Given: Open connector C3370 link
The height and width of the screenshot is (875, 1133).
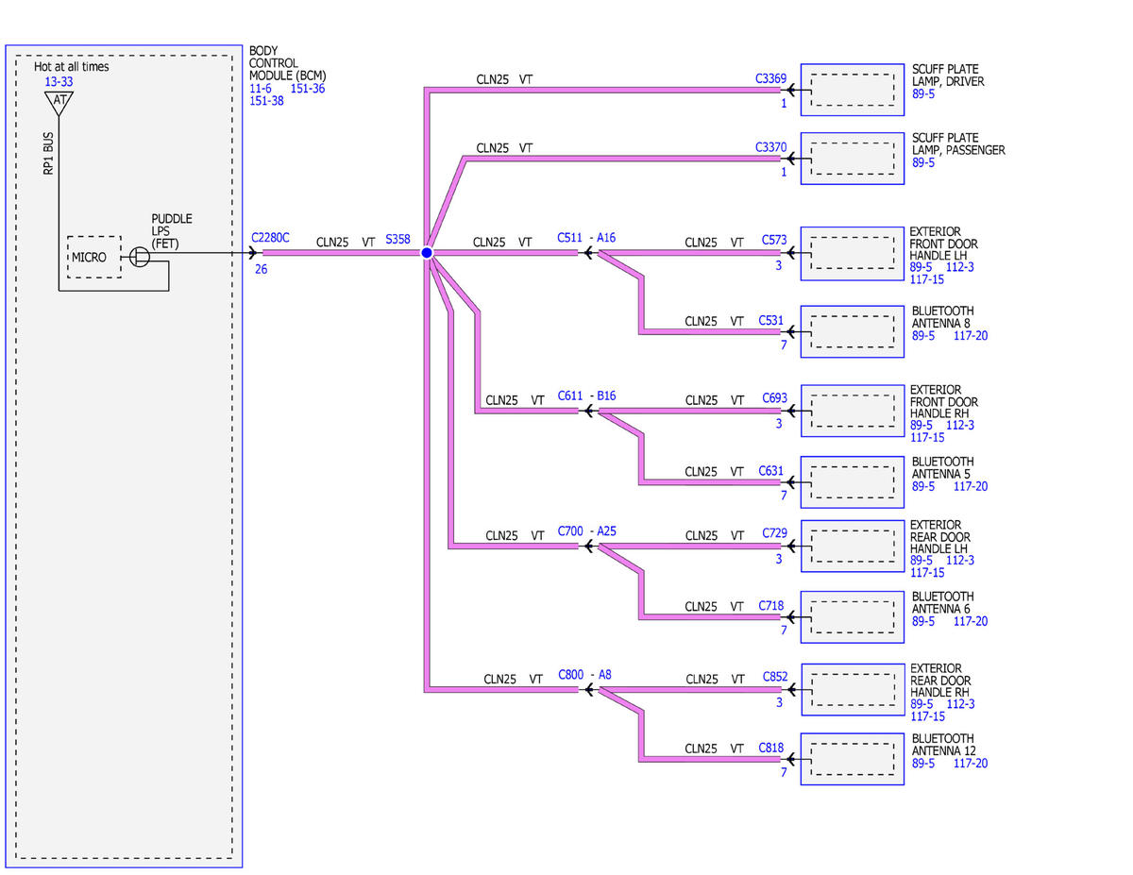Looking at the screenshot, I should click(770, 147).
